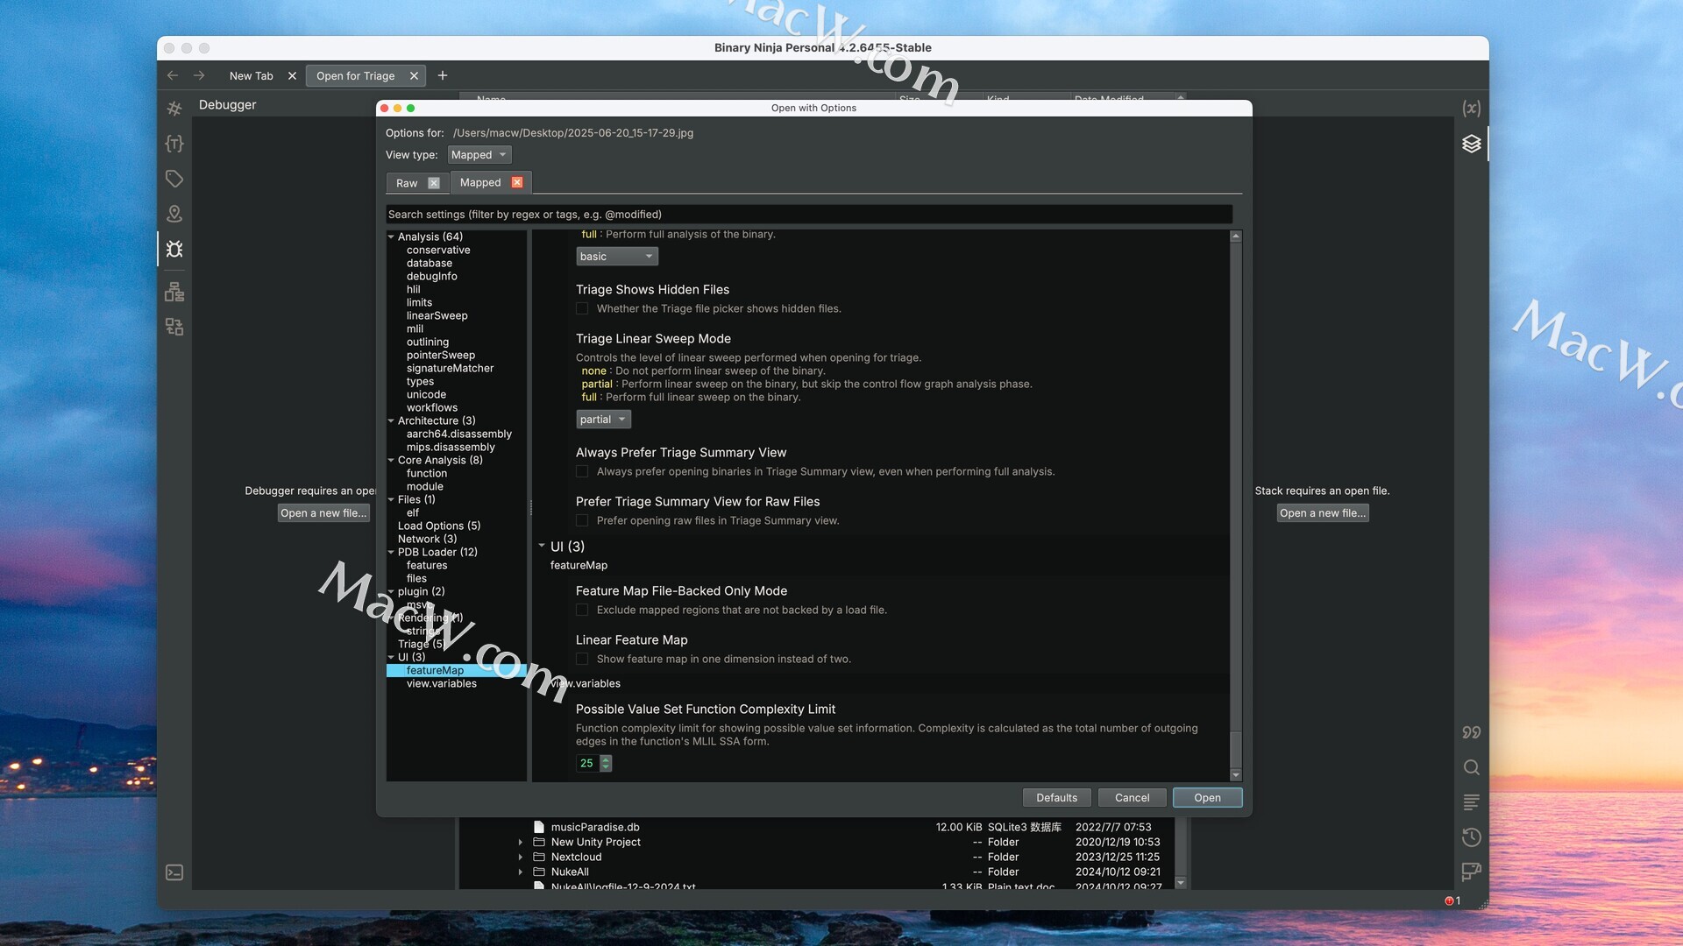
Task: Click the settings panel vertical scrollbar
Action: click(x=1236, y=750)
